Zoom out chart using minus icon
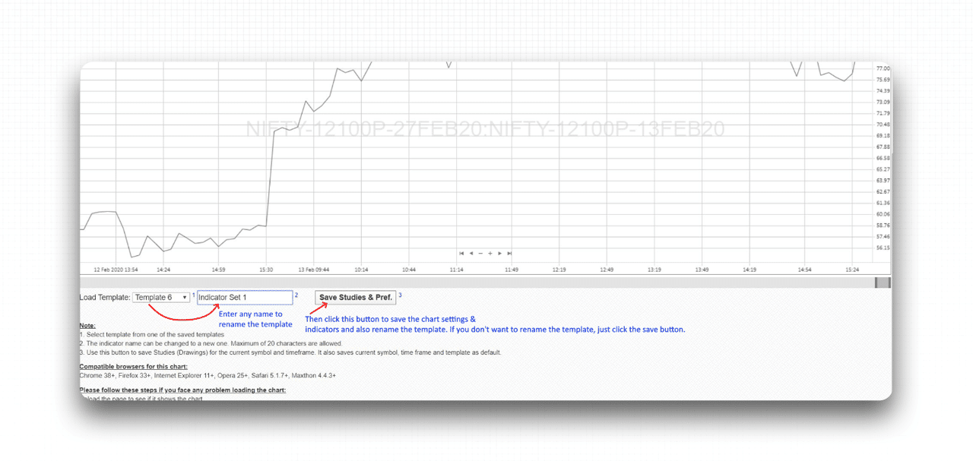The height and width of the screenshot is (461, 973). 480,253
